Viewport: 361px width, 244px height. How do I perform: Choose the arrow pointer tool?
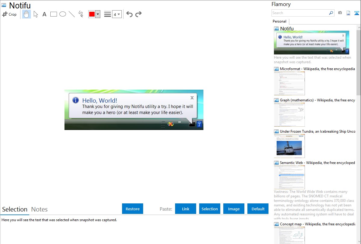tap(36, 14)
